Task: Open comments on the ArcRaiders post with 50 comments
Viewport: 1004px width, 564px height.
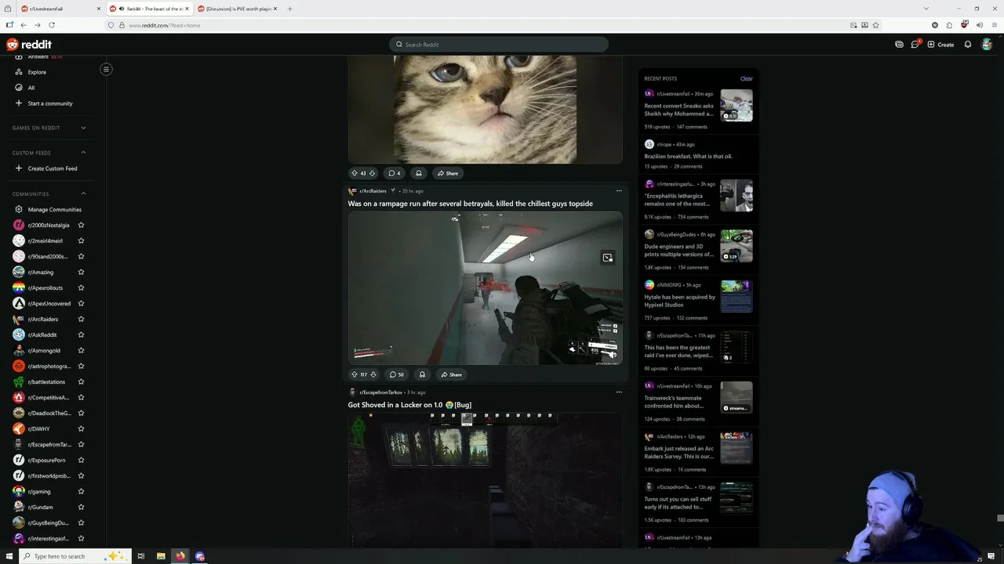Action: 396,374
